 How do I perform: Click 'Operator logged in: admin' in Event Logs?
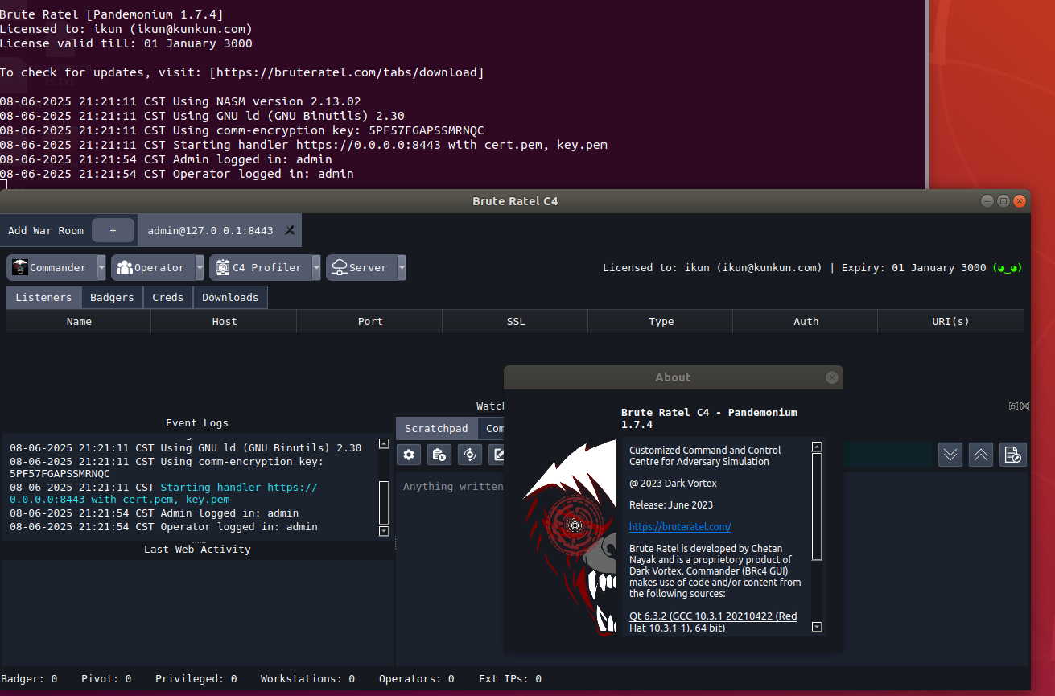coord(163,527)
